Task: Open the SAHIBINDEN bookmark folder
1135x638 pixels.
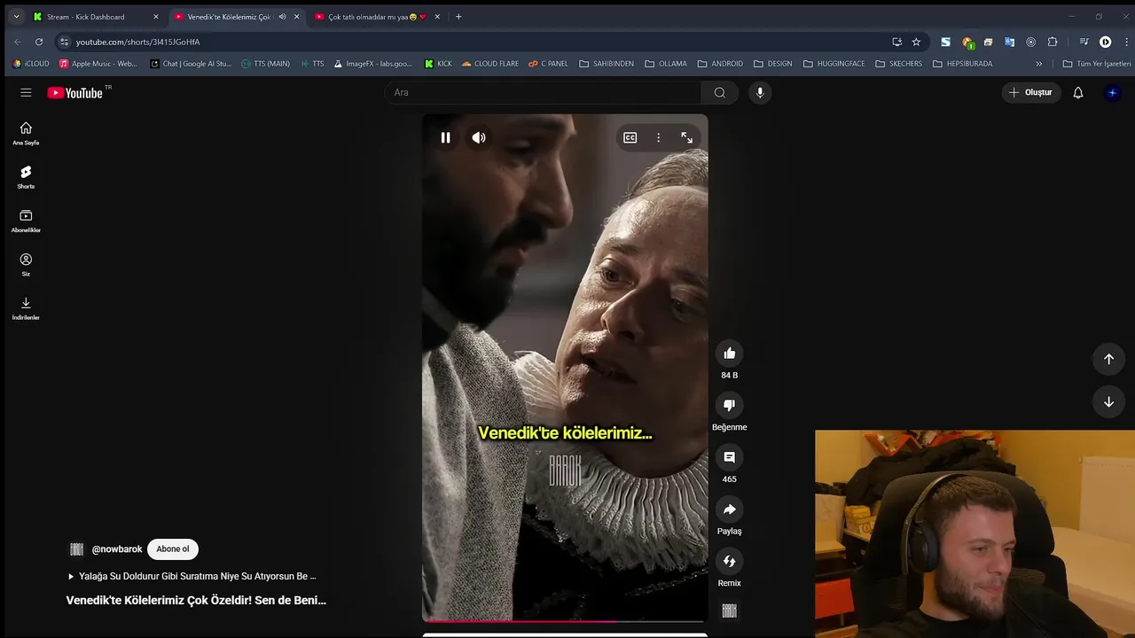Action: pyautogui.click(x=607, y=64)
